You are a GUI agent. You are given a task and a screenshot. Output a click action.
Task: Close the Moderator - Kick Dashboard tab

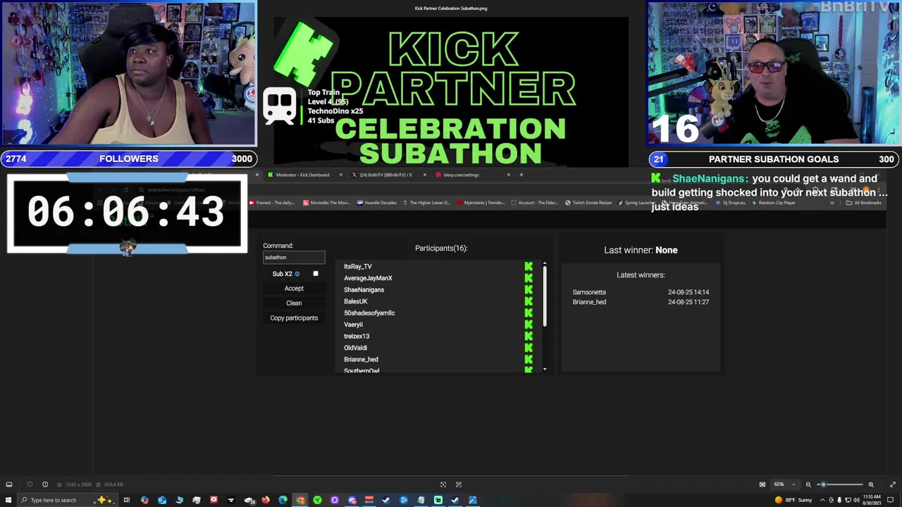341,175
